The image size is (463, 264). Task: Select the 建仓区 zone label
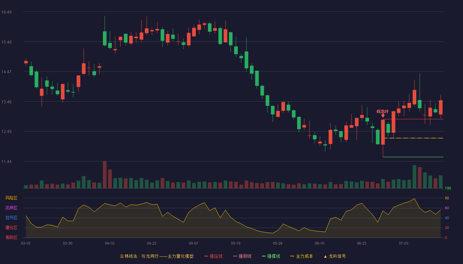[x=11, y=228]
